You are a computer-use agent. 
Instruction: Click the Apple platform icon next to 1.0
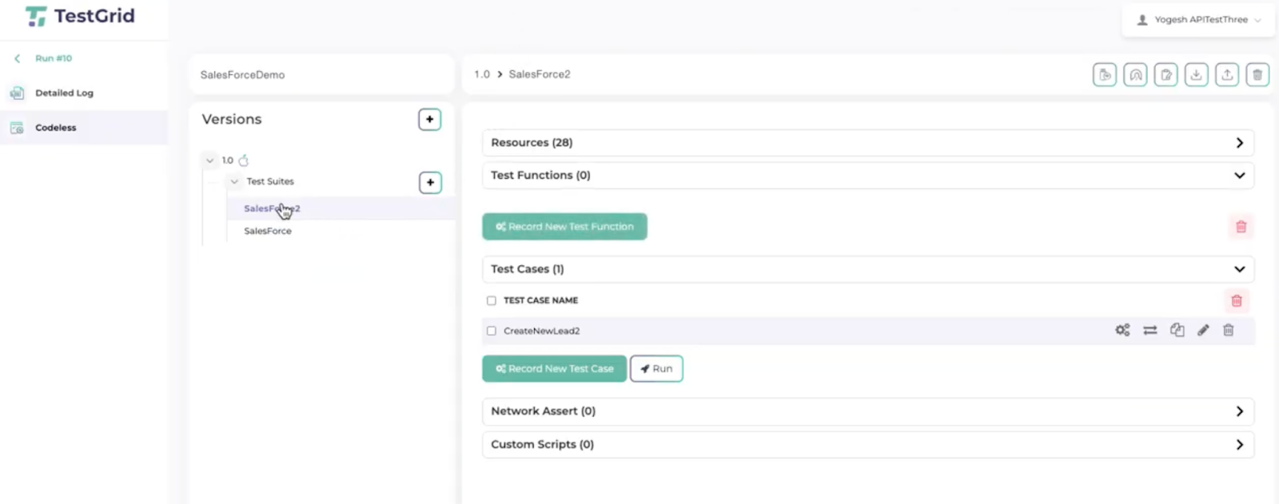point(244,161)
